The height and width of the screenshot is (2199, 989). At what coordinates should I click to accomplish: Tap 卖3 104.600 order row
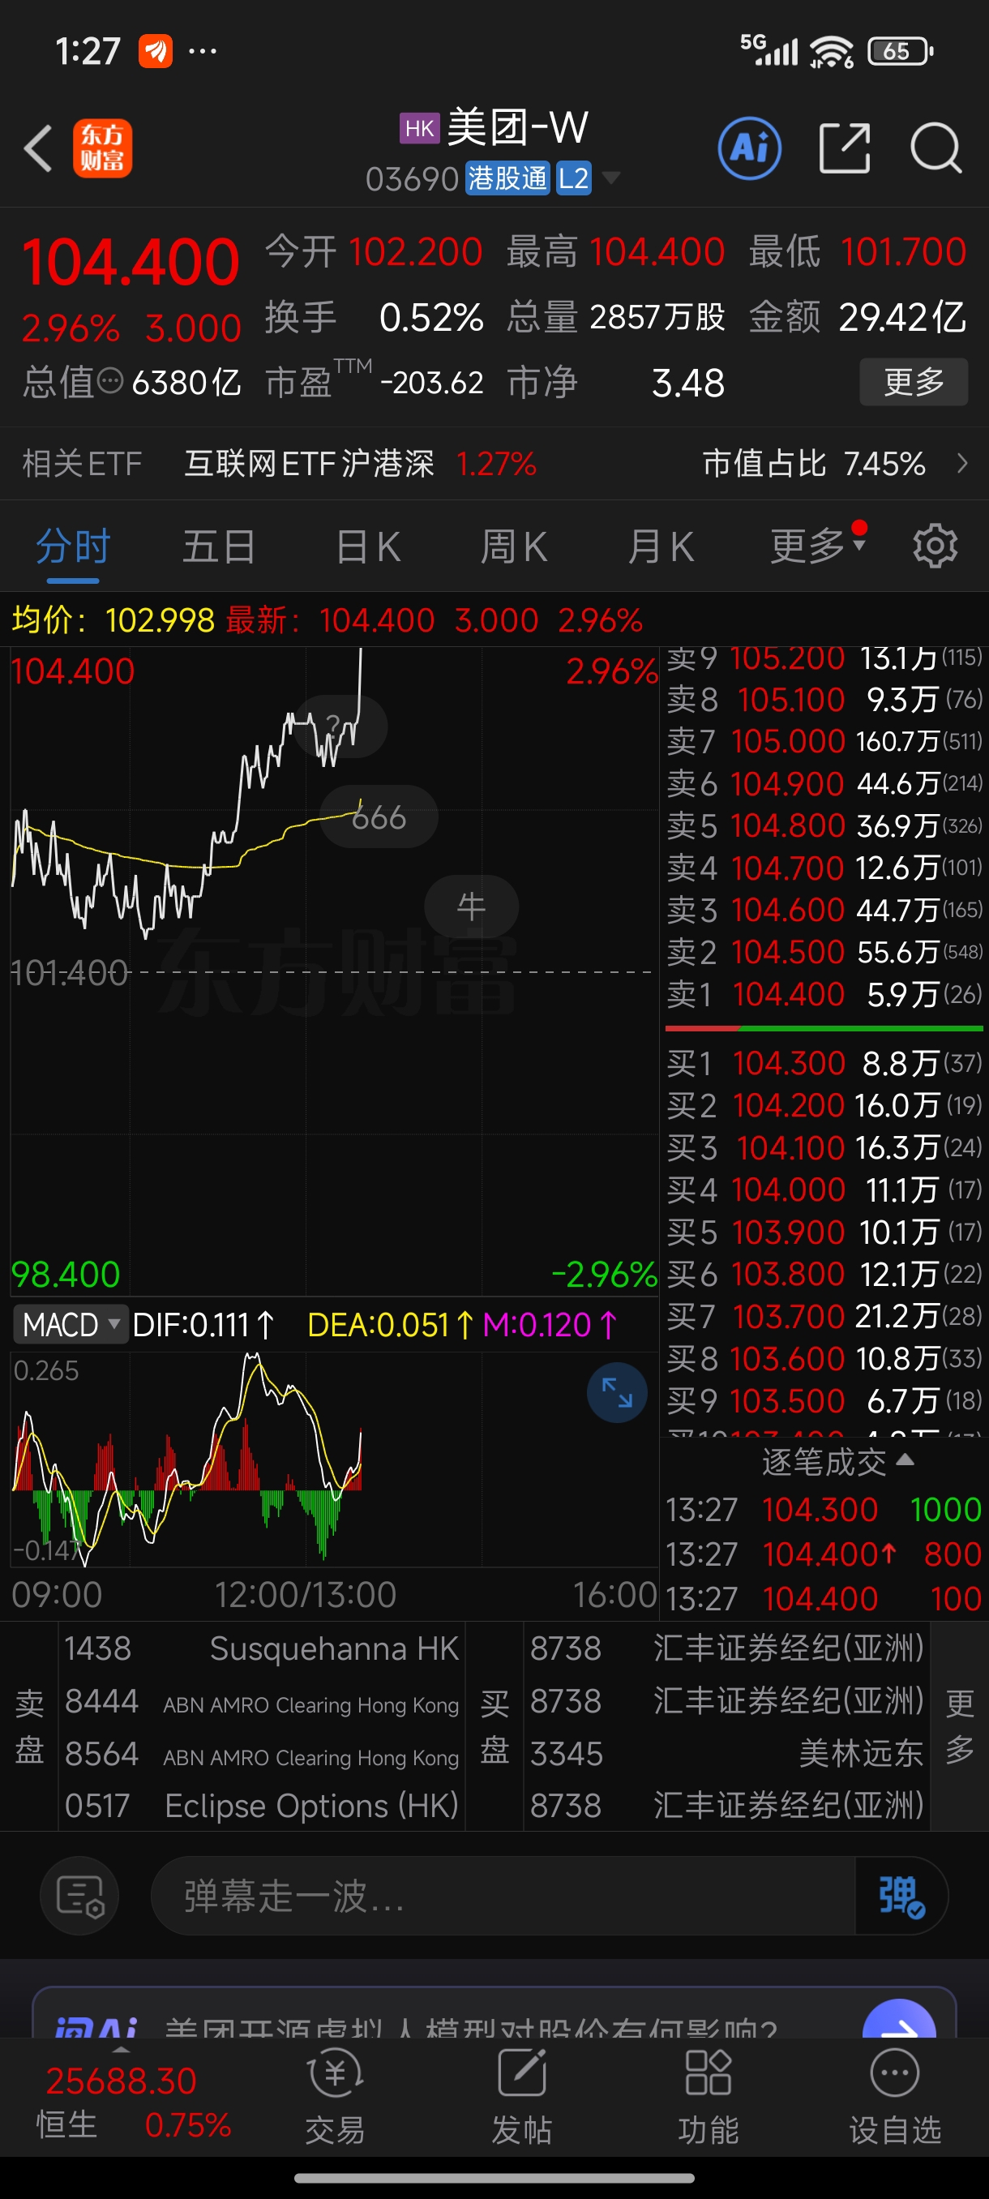824,910
